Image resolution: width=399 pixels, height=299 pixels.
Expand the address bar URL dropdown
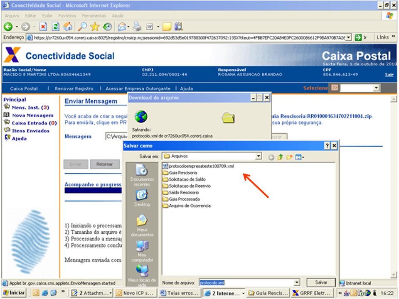pos(349,37)
